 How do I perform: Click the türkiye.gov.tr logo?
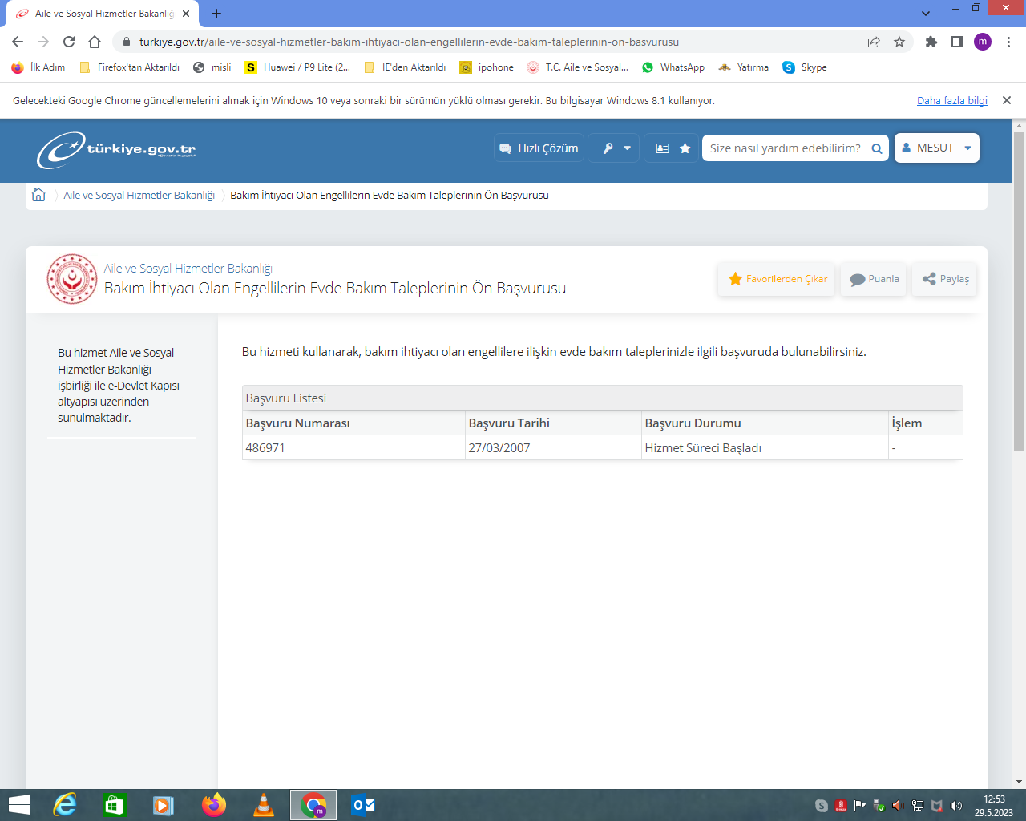(x=116, y=149)
